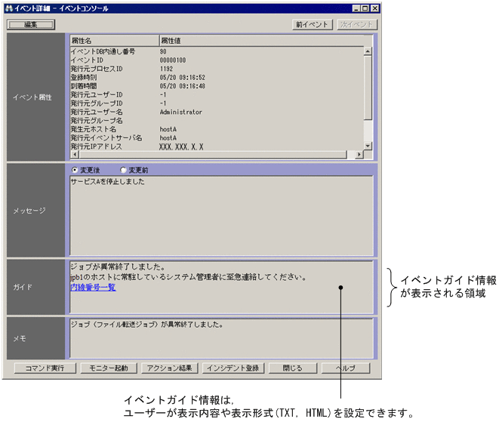Click the 編集 (Edit) button
This screenshot has height=422, width=499.
[31, 24]
